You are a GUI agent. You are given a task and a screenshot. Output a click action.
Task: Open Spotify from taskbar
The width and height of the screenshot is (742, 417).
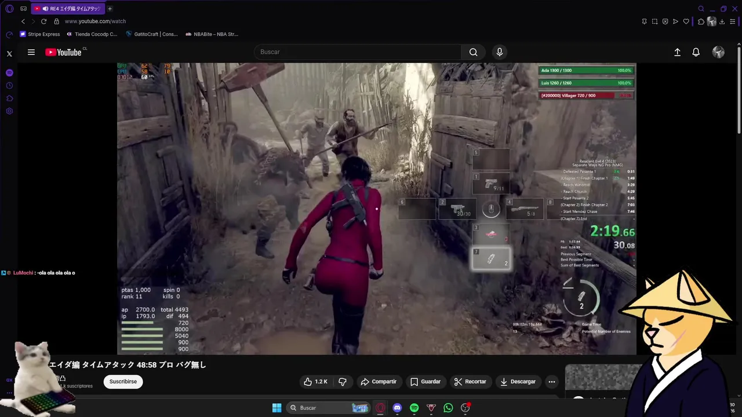pos(414,408)
